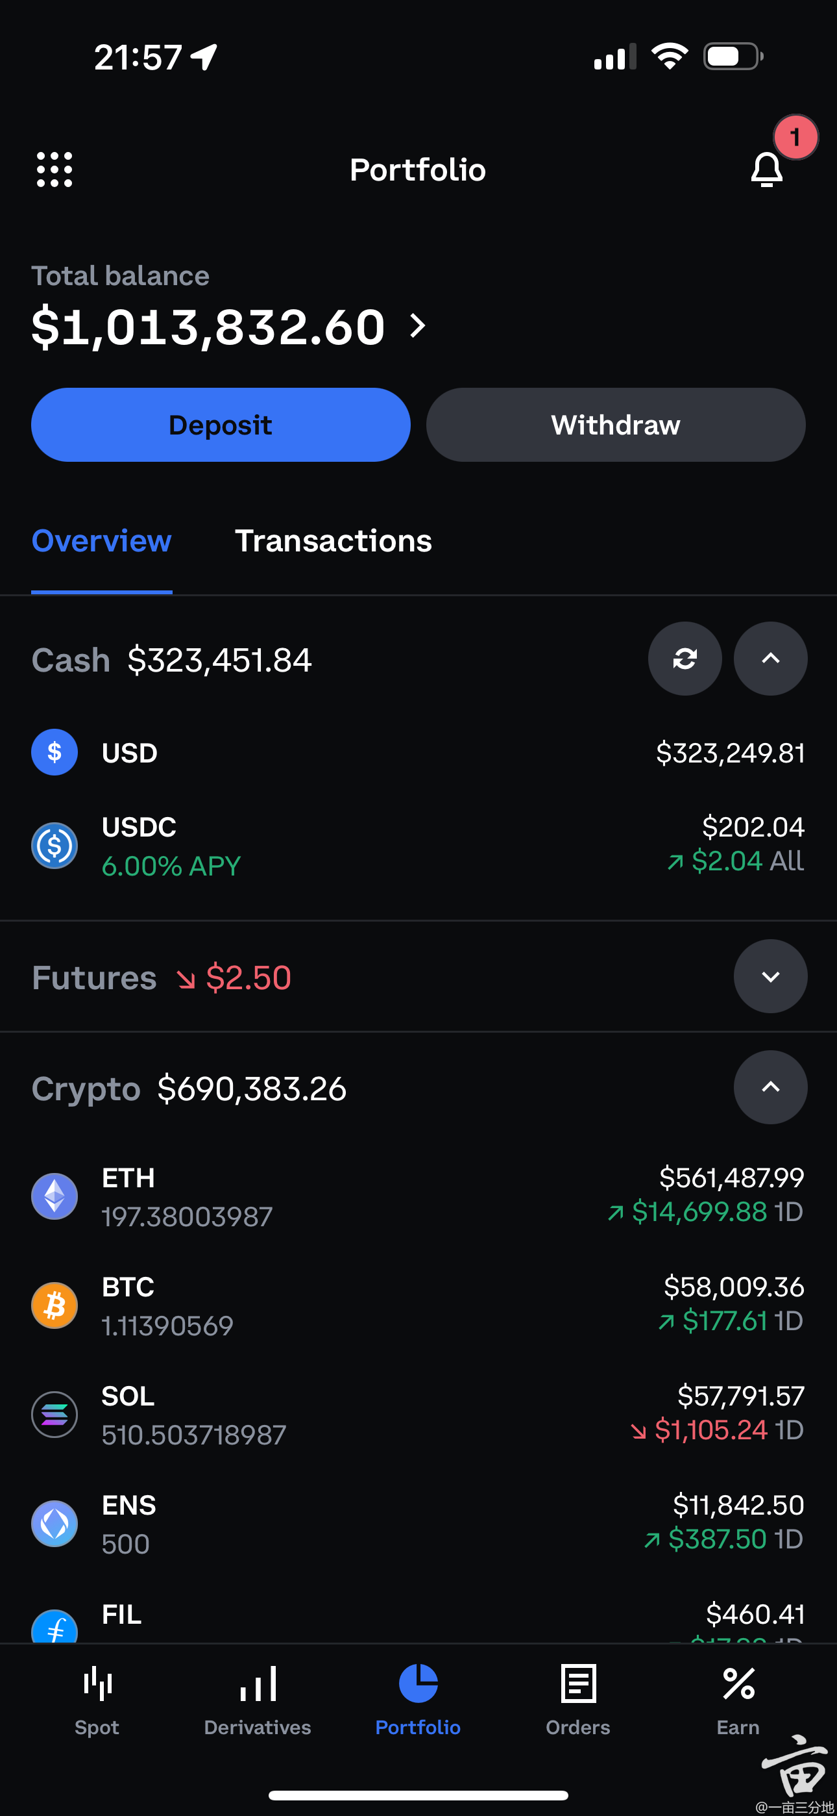
Task: Collapse the Cash section
Action: tap(771, 659)
